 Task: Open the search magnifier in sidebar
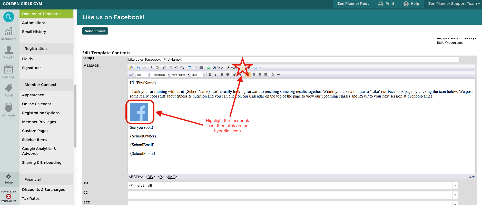coord(8,17)
